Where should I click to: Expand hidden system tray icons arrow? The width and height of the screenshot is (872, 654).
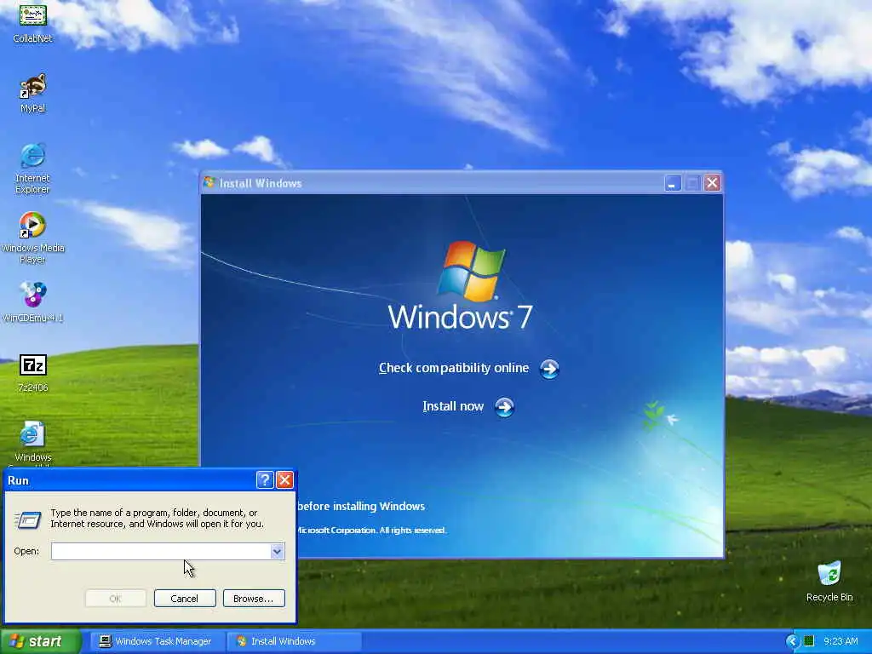tap(792, 641)
